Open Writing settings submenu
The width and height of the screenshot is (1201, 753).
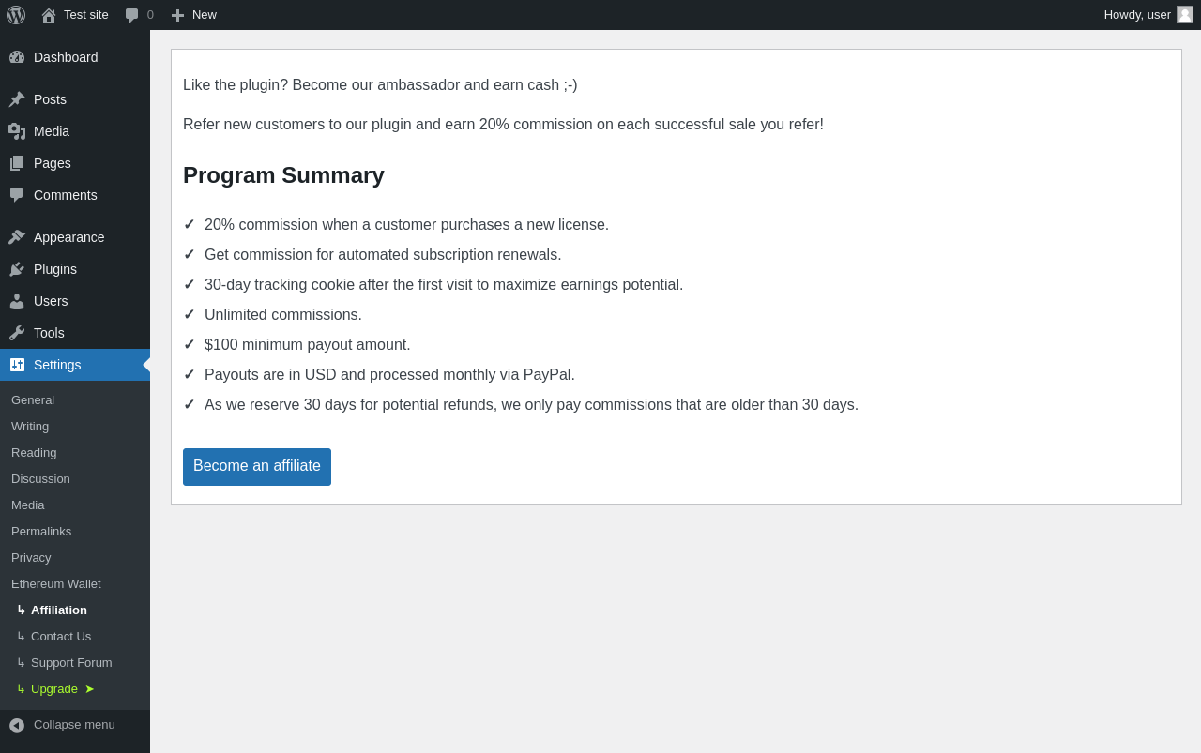(x=30, y=427)
